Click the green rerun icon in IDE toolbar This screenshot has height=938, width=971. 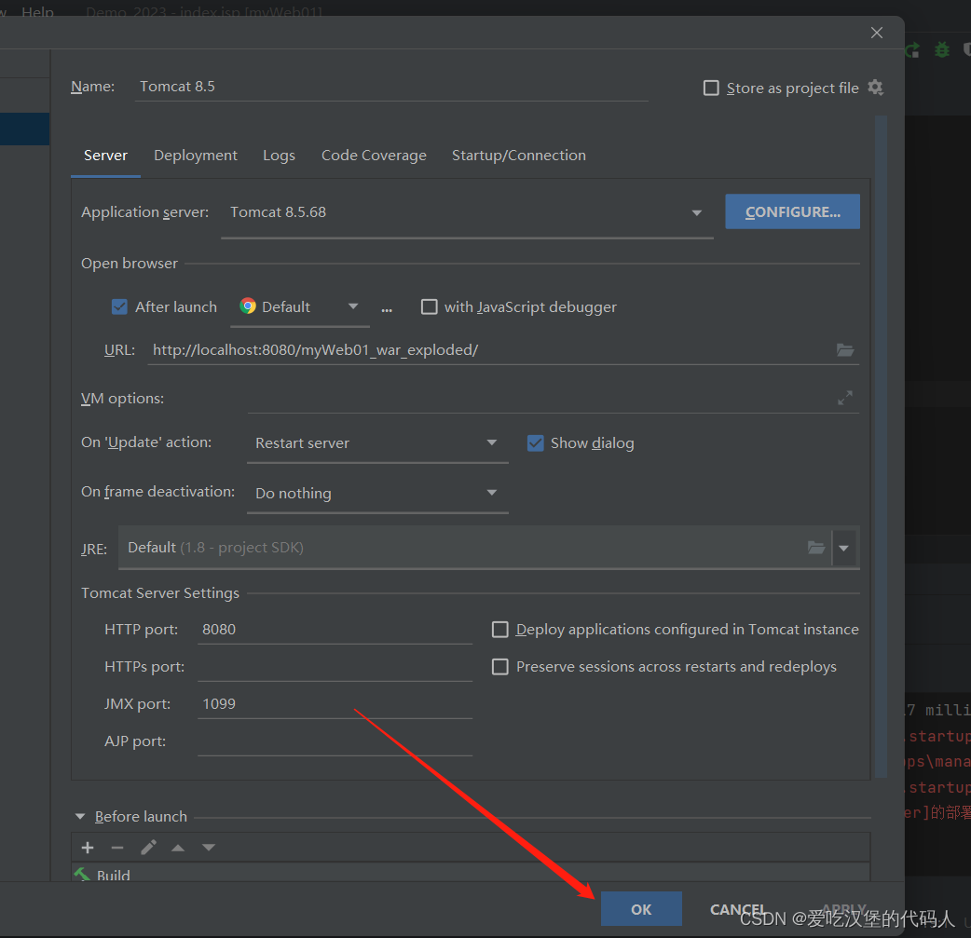coord(913,50)
